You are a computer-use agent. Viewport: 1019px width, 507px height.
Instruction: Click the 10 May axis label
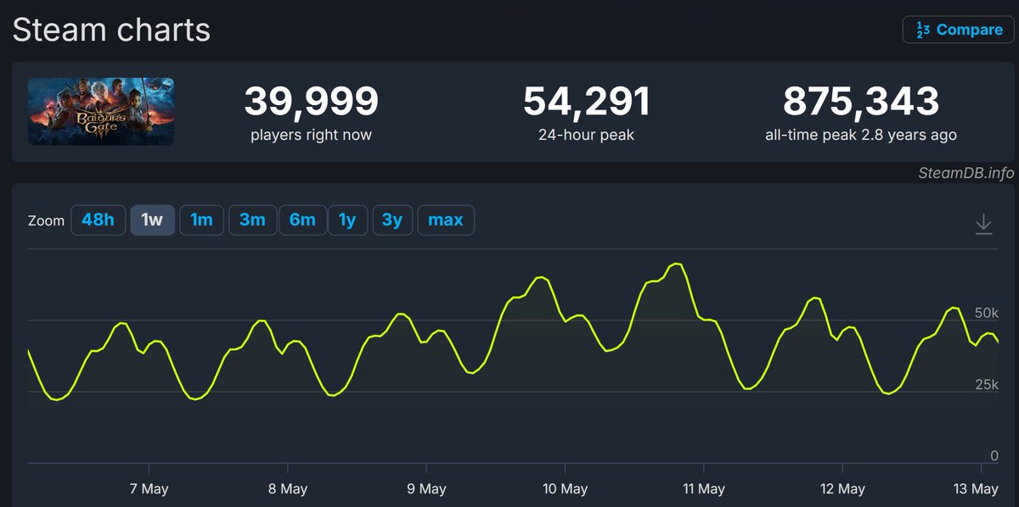coord(565,489)
